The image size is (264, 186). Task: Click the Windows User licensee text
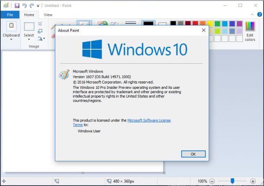click(x=89, y=131)
